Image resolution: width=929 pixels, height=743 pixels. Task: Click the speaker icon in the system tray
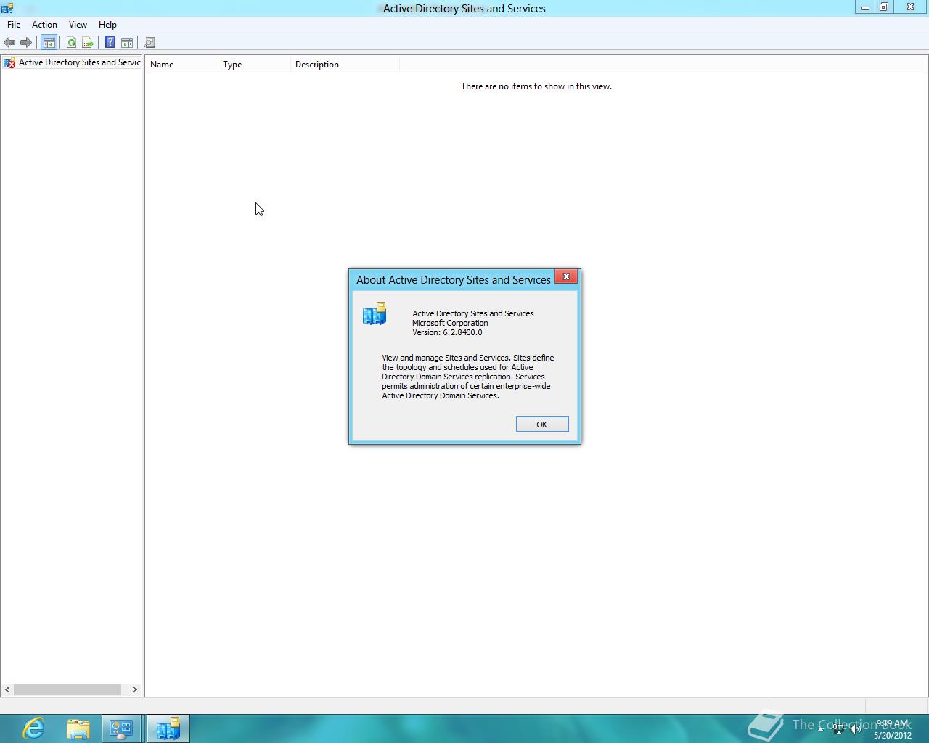coord(856,728)
